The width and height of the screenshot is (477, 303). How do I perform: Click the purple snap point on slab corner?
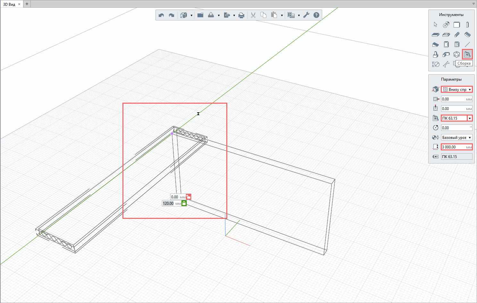pyautogui.click(x=172, y=133)
